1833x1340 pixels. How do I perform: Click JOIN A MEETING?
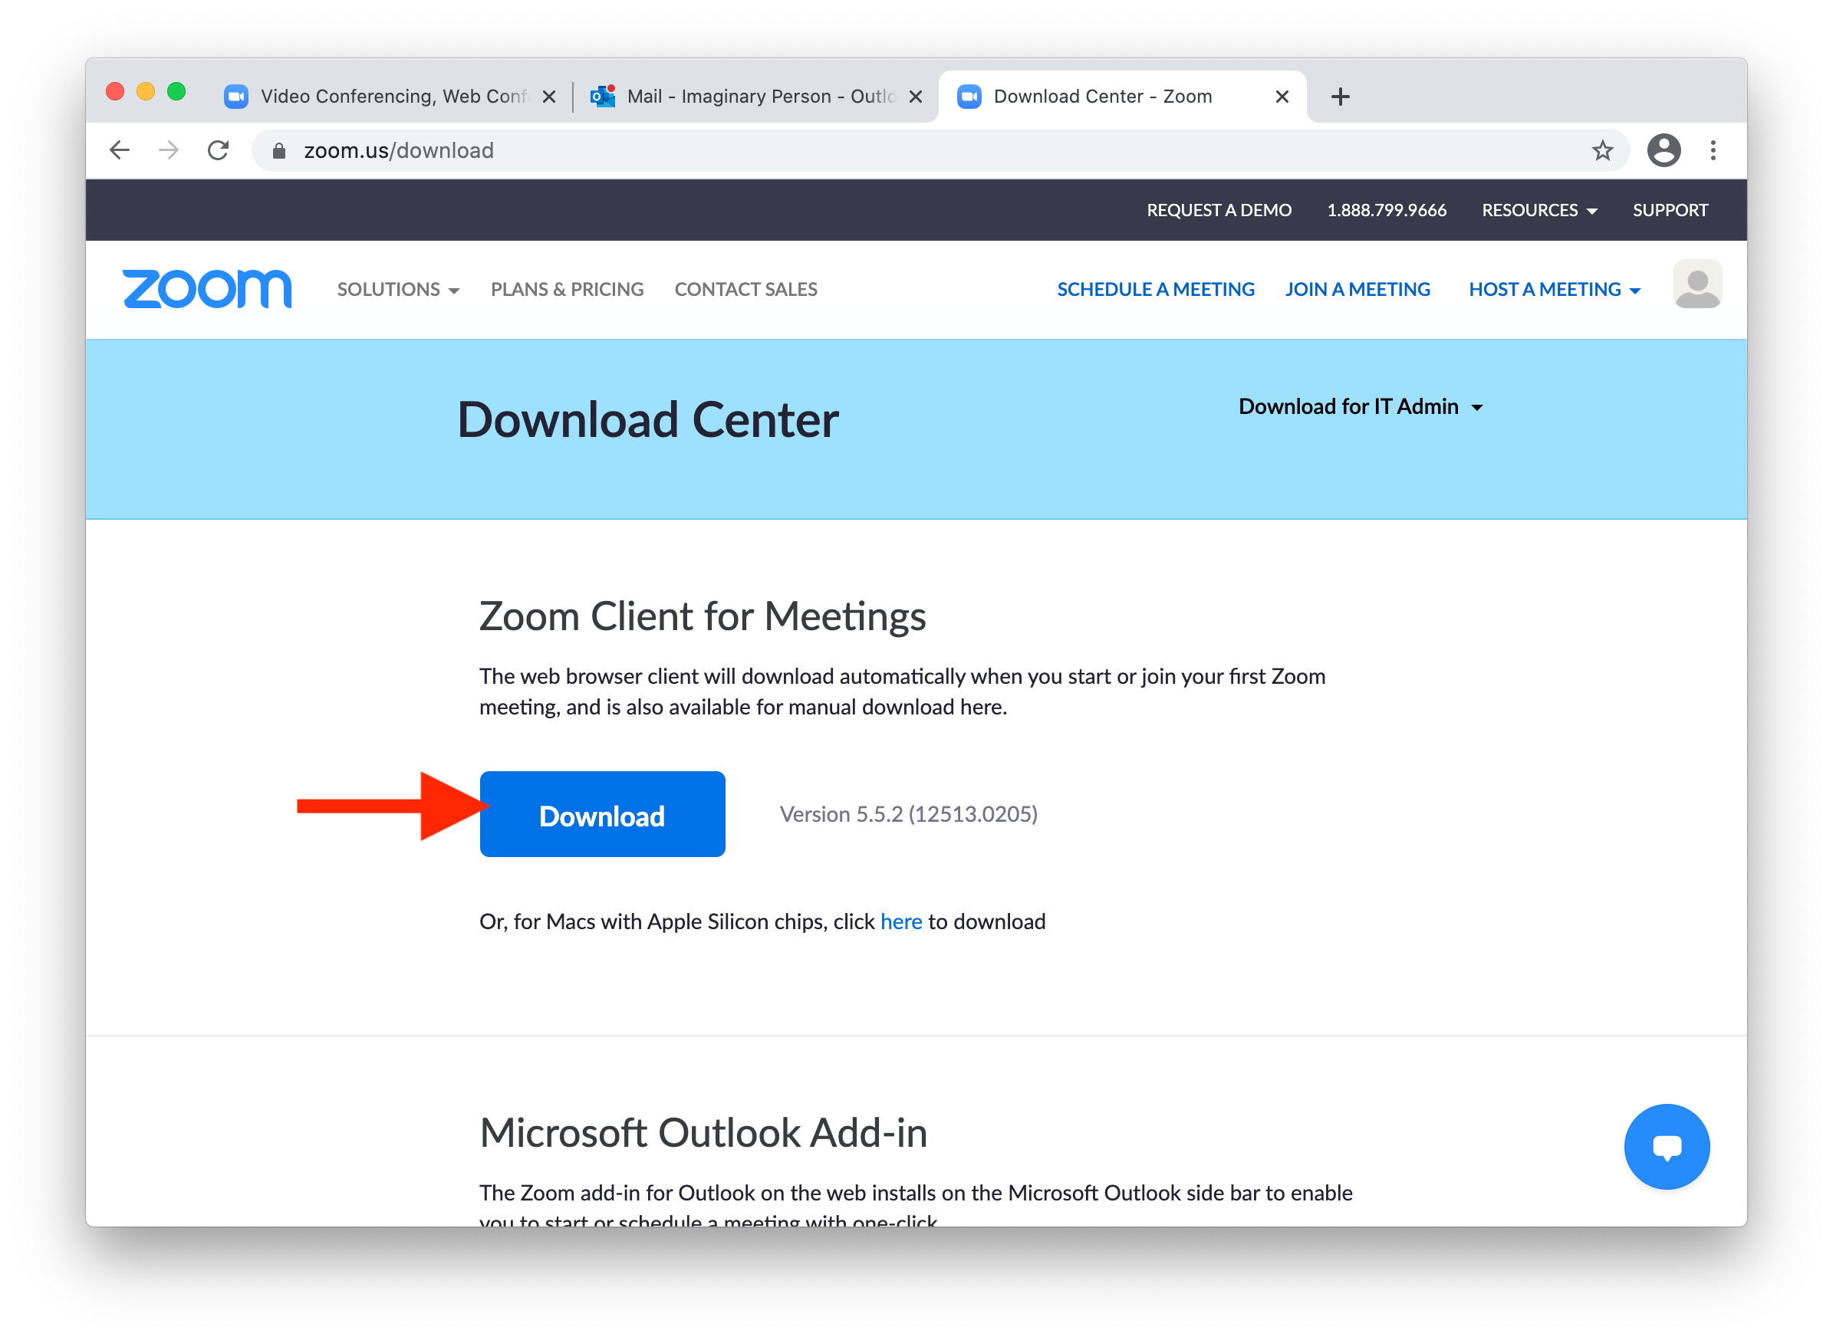click(x=1357, y=290)
